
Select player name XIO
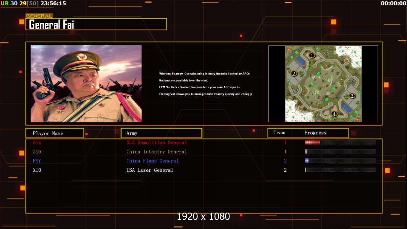(37, 170)
